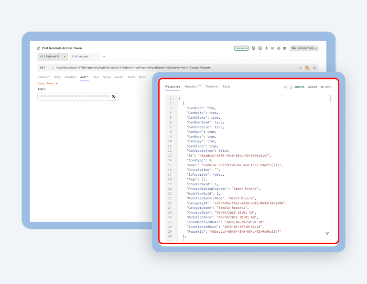This screenshot has width=367, height=284.
Task: Click the "CreatedDate" line
Action: coord(221,213)
